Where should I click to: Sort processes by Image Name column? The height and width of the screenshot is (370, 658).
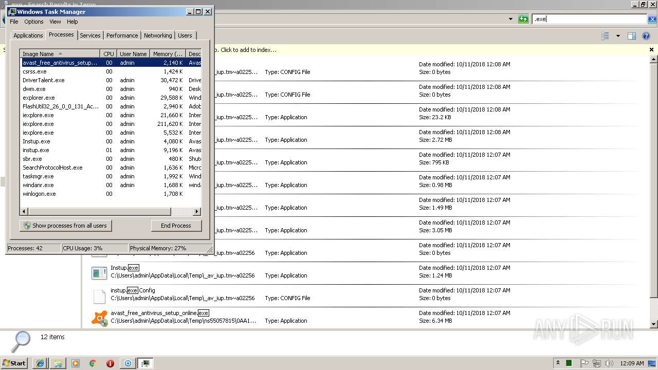coord(60,54)
